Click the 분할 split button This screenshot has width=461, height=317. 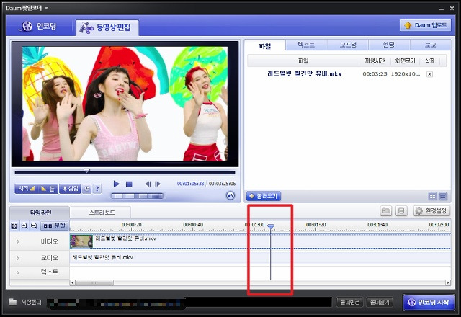(55, 226)
